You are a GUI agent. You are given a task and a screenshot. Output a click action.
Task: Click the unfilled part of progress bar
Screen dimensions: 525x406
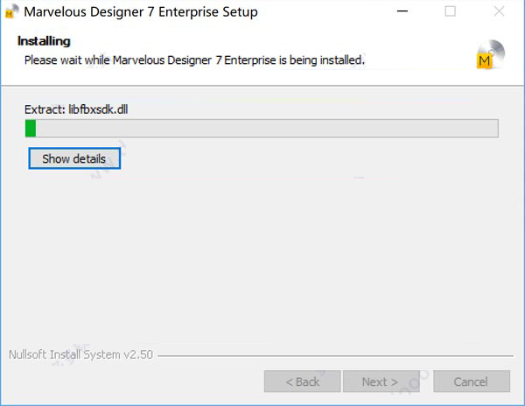tap(262, 129)
